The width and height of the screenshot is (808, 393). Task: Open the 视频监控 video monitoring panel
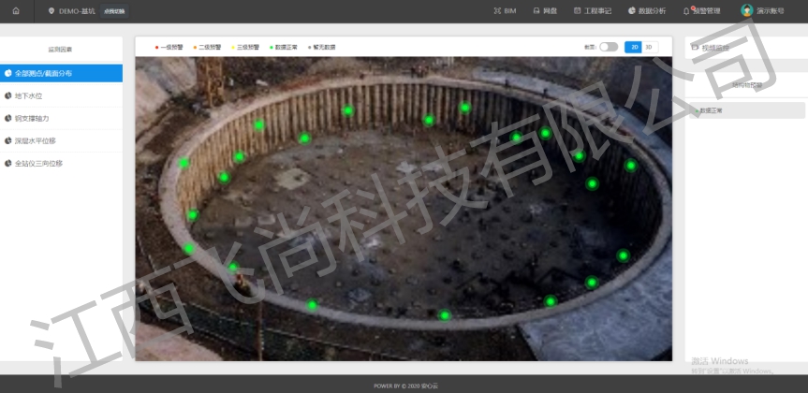point(711,48)
